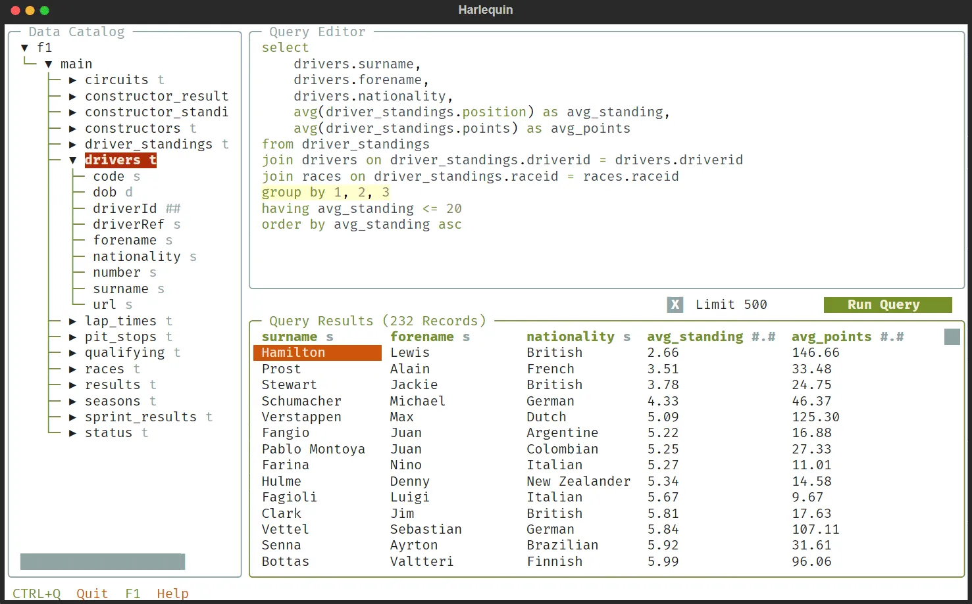Select the driverId column tree item
The width and height of the screenshot is (972, 604).
124,209
